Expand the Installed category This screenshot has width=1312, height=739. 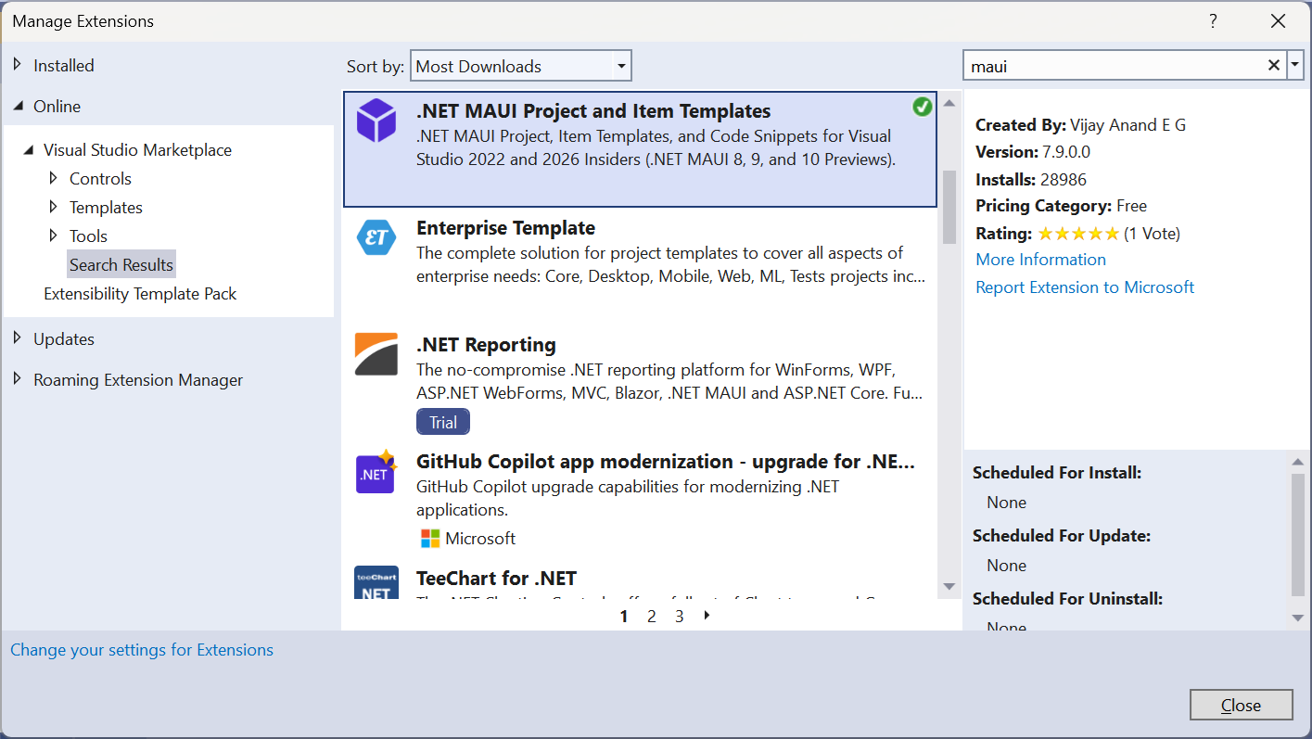point(18,65)
